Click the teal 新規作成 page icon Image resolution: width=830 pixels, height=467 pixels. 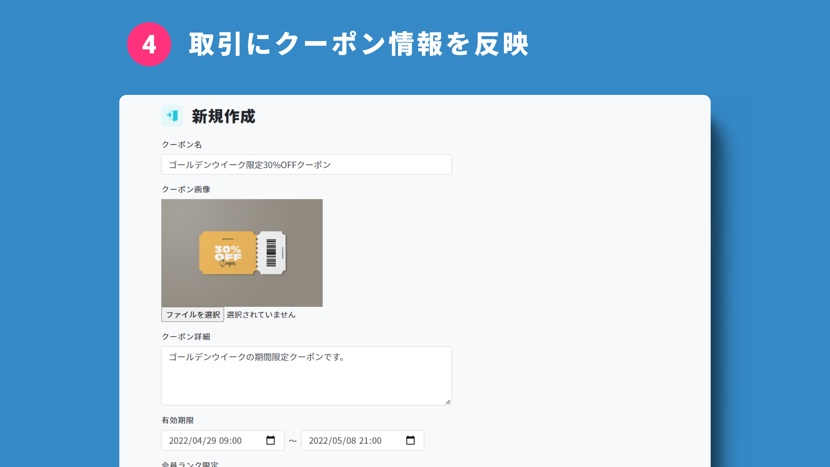pyautogui.click(x=172, y=116)
